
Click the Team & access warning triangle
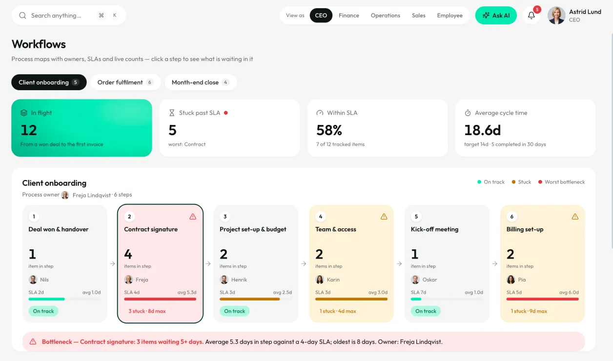click(x=384, y=217)
